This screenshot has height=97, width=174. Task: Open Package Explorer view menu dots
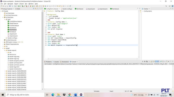(38, 9)
